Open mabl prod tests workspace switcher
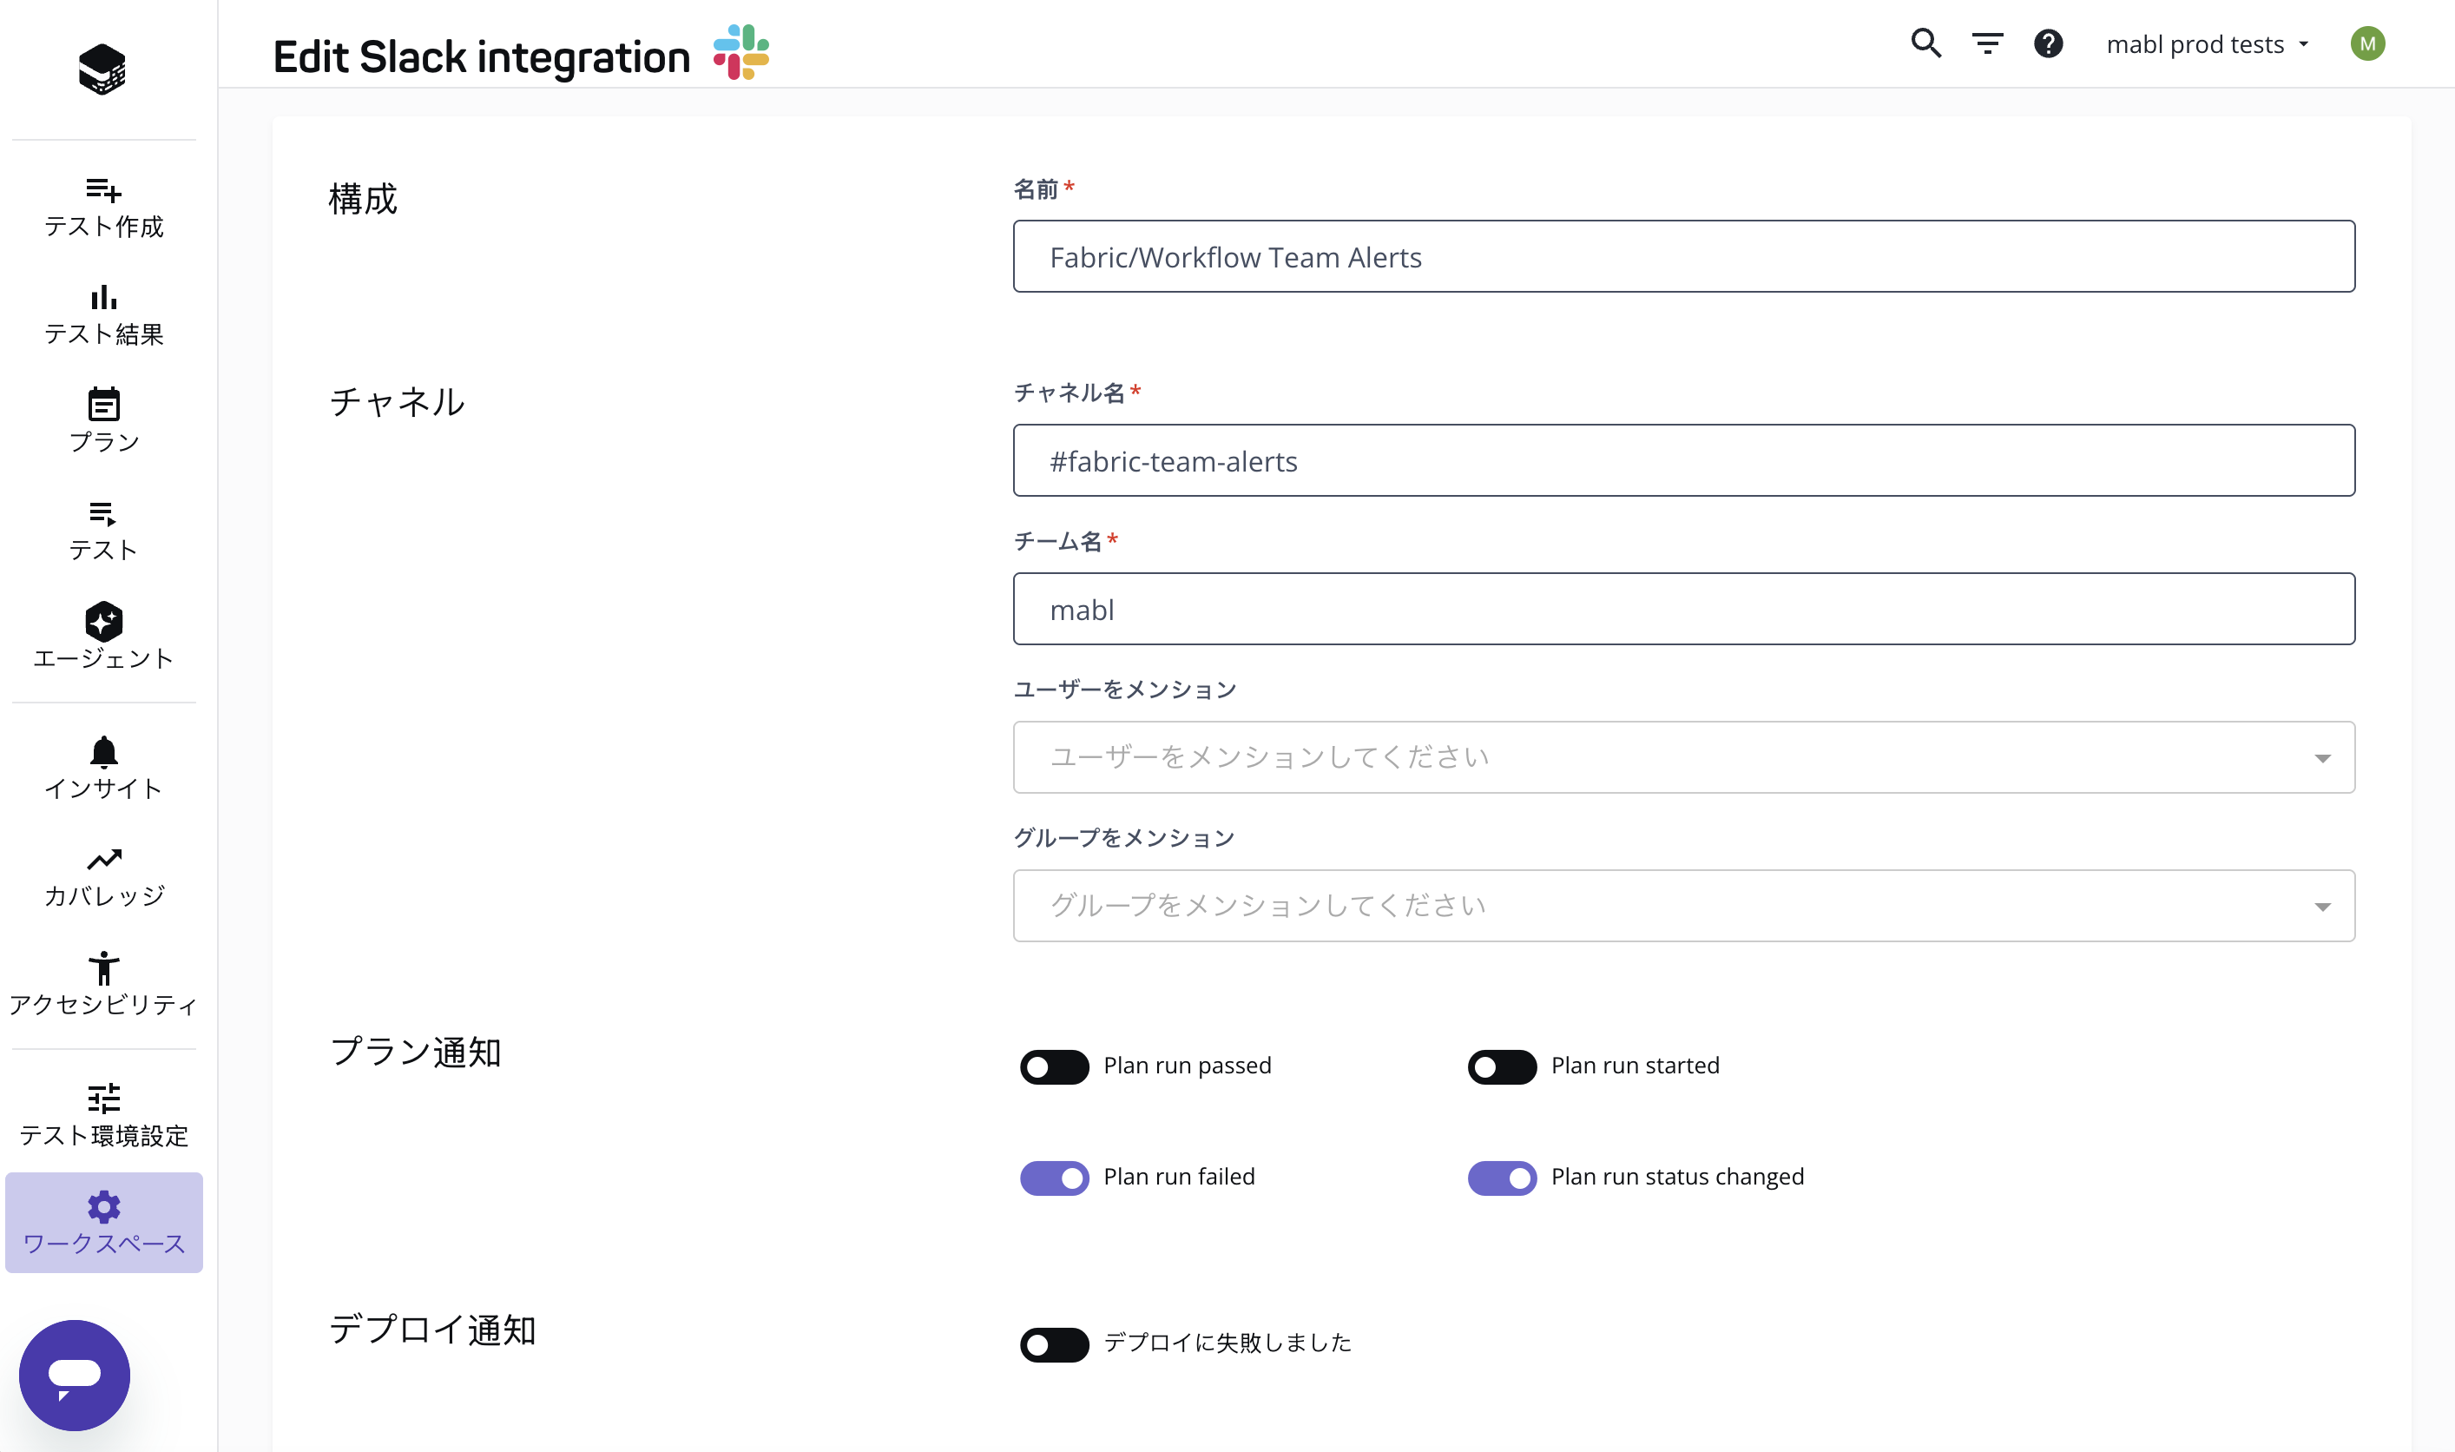Viewport: 2455px width, 1452px height. click(x=2208, y=44)
